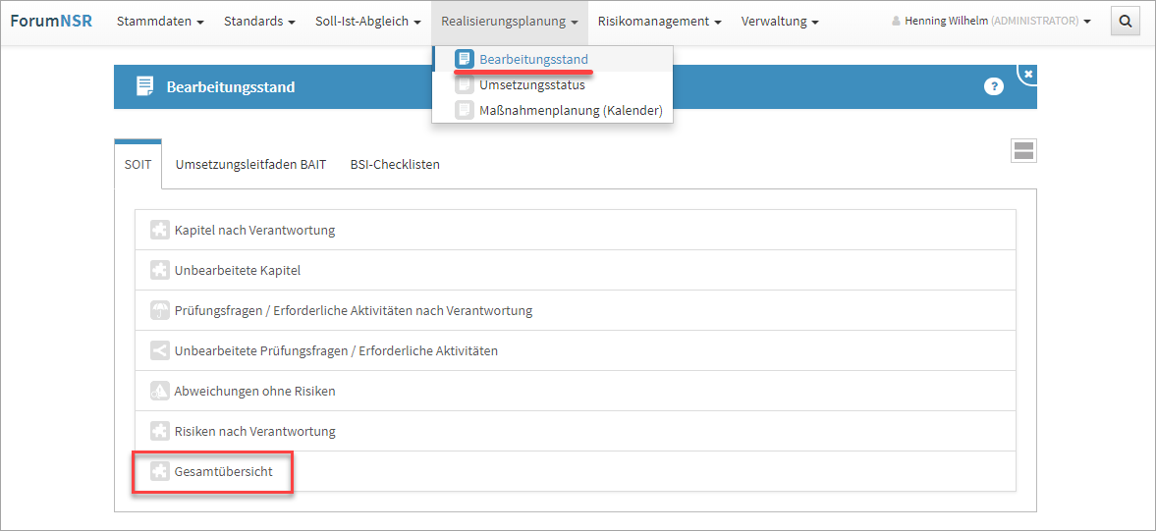Click the Umsetzungsstatus menu icon
This screenshot has width=1156, height=531.
465,84
